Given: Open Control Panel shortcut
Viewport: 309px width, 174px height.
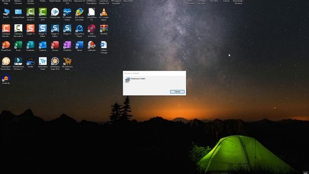Looking at the screenshot, I should (x=18, y=13).
